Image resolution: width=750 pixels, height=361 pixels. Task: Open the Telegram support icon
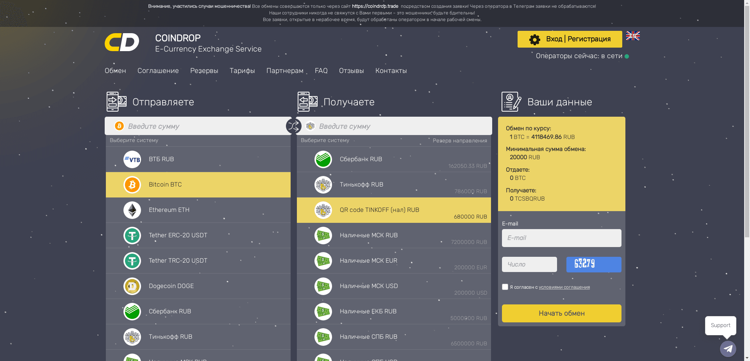(728, 349)
